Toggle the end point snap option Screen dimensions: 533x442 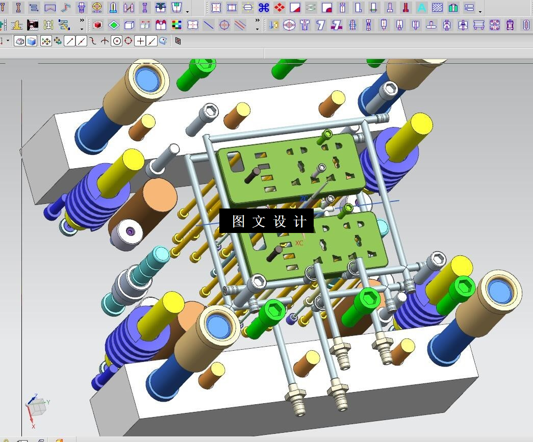click(x=70, y=41)
